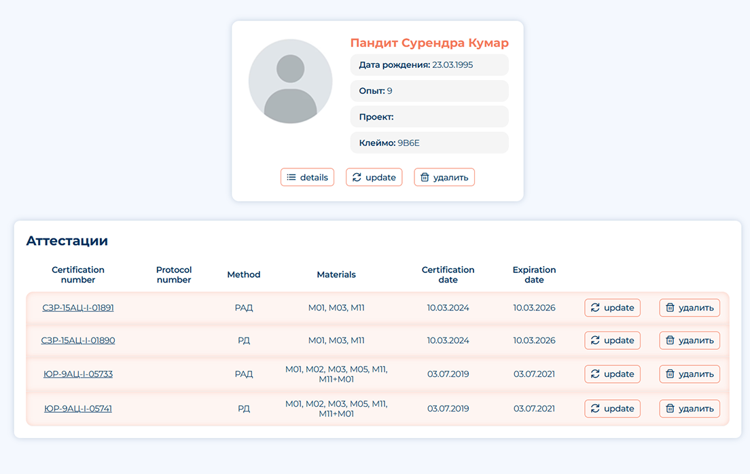Click удалить button in the profile card

[444, 177]
